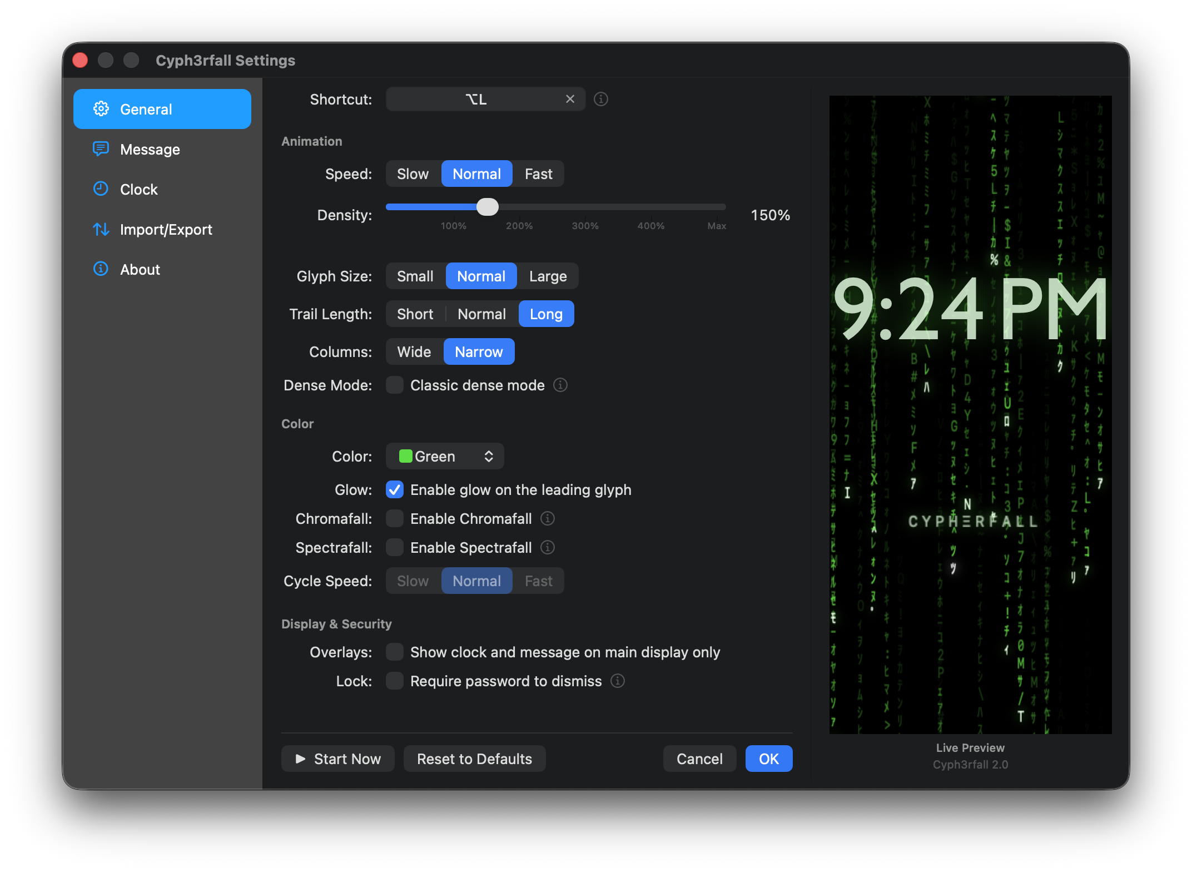Viewport: 1192px width, 872px height.
Task: Enable Chromafall checkbox
Action: point(395,518)
